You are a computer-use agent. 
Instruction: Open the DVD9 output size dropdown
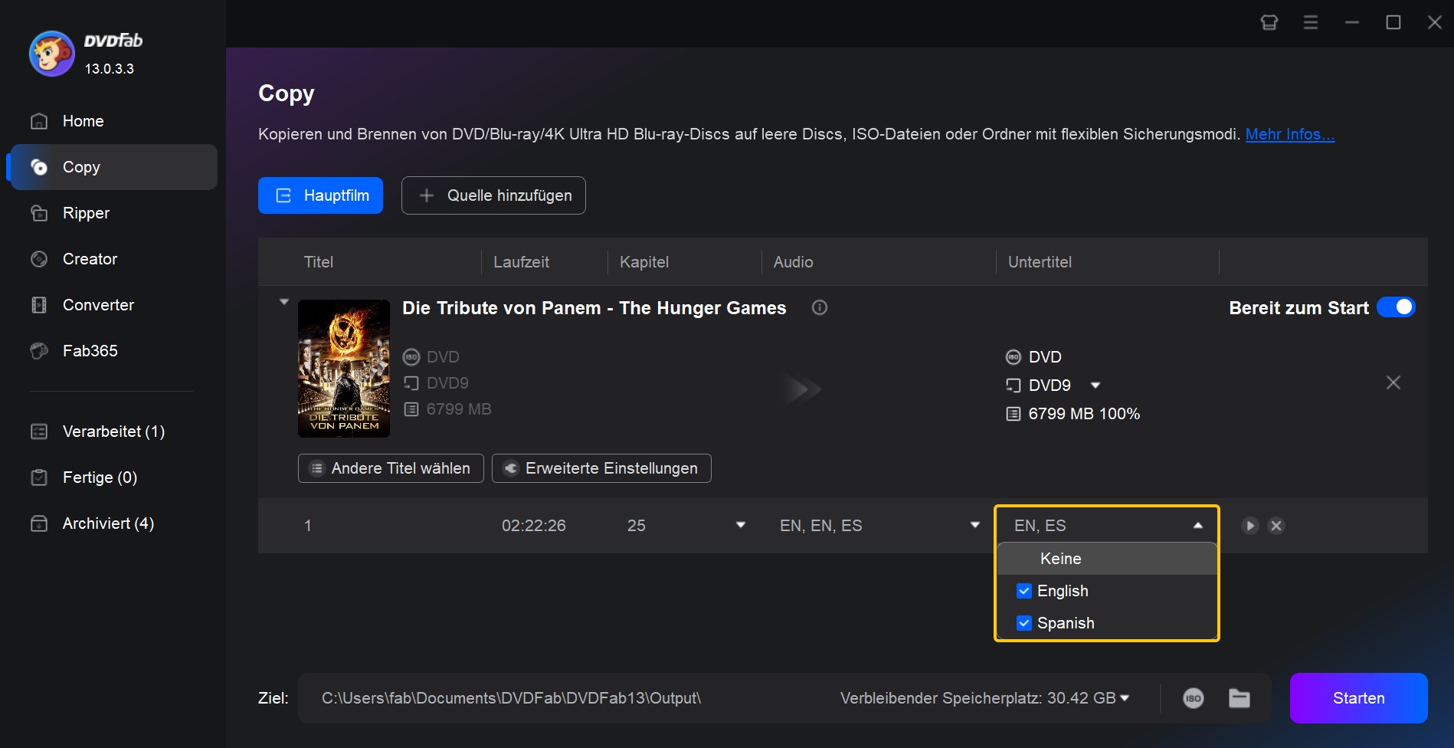click(x=1095, y=385)
